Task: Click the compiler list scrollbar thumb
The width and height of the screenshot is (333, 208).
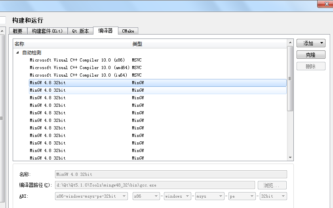Action: (290, 79)
